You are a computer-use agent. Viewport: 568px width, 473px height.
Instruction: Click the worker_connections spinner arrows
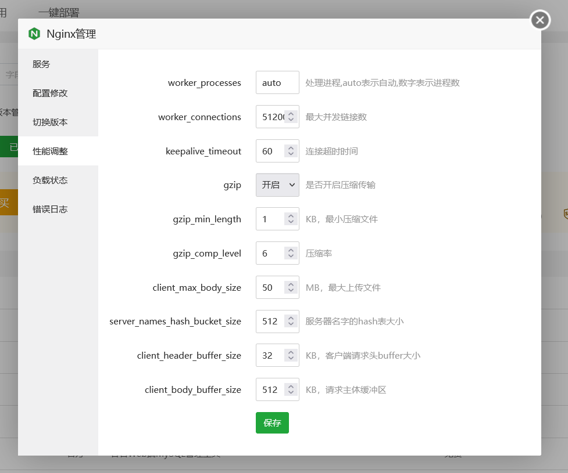pos(291,117)
